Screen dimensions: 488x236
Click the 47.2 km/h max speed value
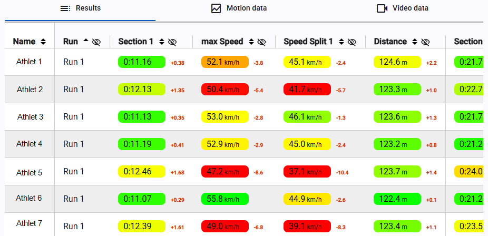pos(225,172)
